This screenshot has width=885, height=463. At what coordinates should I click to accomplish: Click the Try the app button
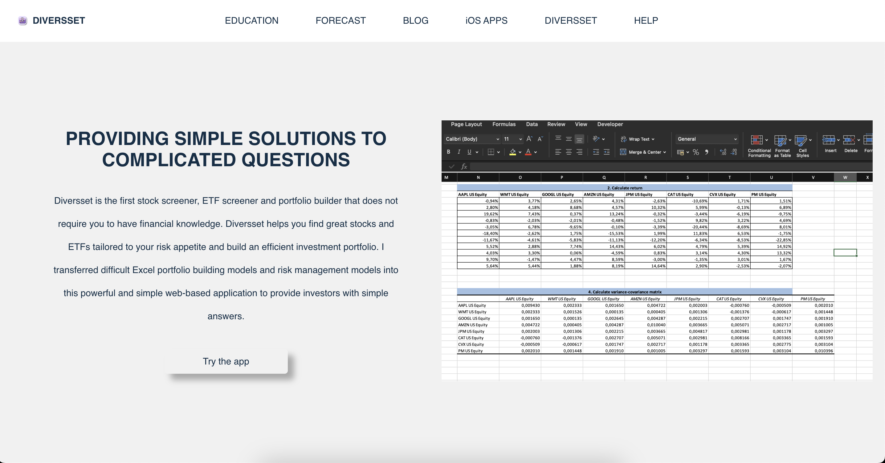(226, 361)
